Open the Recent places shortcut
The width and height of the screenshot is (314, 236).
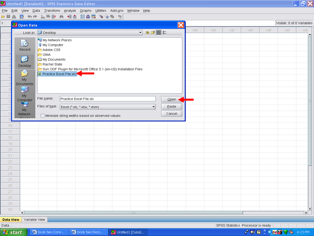(25, 45)
